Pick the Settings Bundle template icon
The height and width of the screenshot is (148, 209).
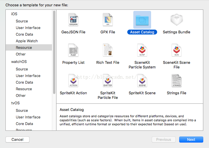coord(176,20)
